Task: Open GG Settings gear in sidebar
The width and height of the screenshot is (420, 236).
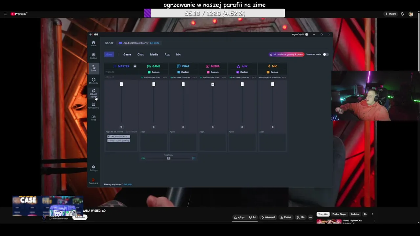Action: 94,168
